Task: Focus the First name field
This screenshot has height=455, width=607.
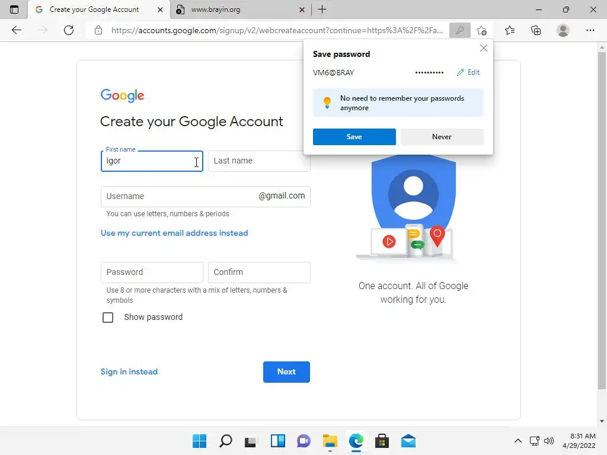Action: tap(152, 161)
